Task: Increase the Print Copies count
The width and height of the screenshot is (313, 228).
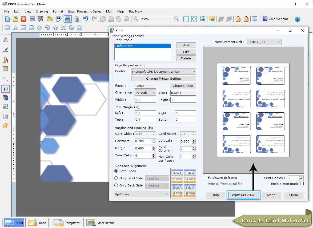Action: [301, 177]
